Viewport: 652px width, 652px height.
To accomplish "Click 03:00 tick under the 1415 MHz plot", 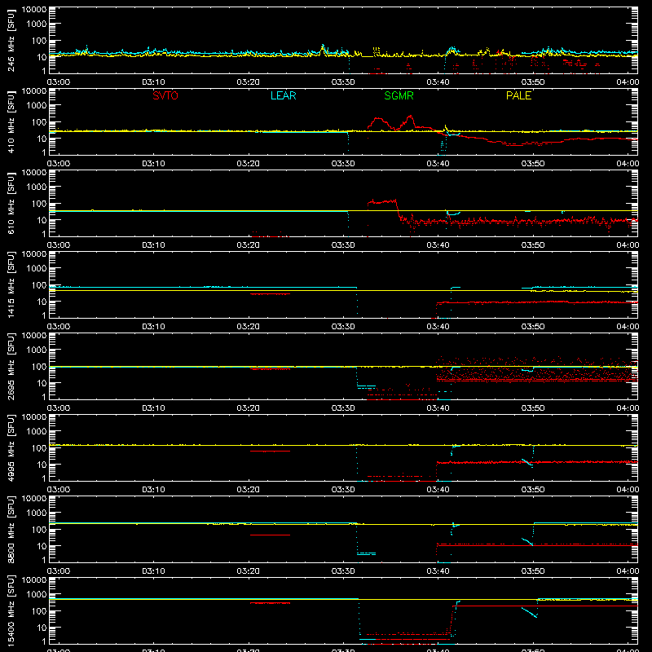I will (59, 327).
